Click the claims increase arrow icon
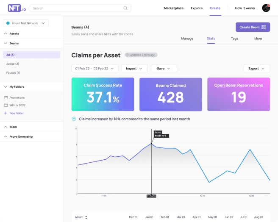 (x=74, y=119)
